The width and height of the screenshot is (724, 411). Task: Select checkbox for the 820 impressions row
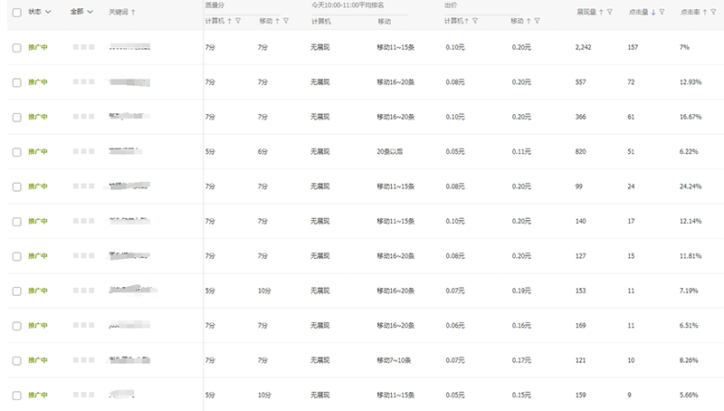point(16,151)
